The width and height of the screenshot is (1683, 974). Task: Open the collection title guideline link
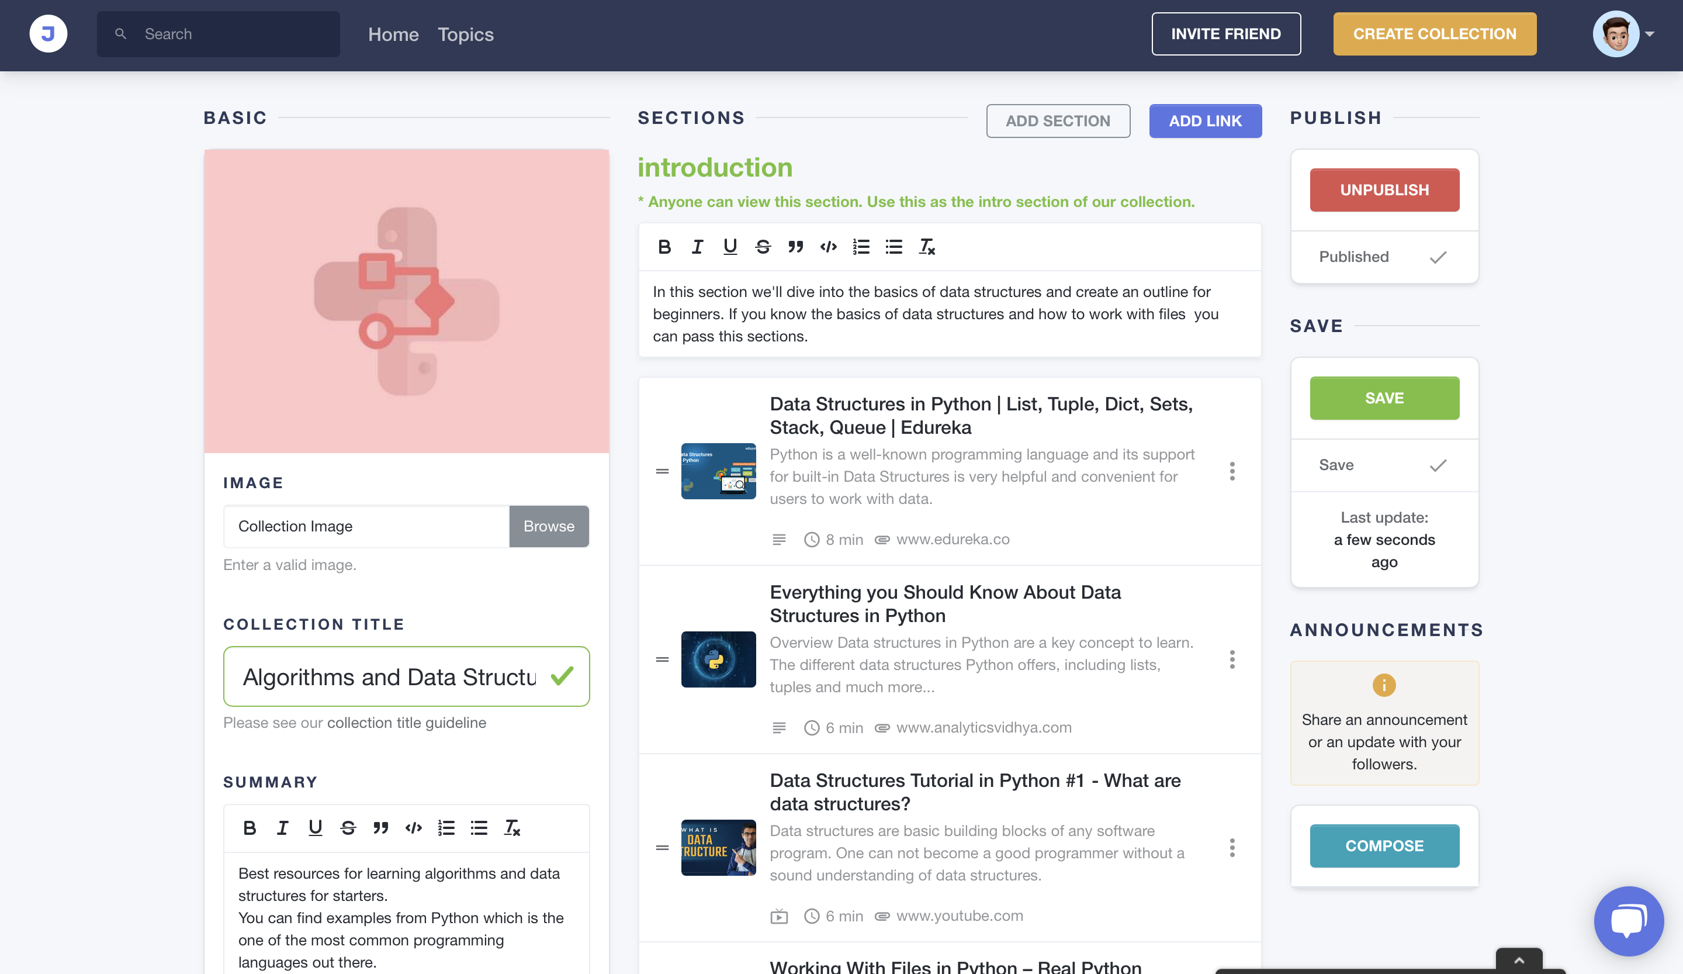click(x=406, y=723)
